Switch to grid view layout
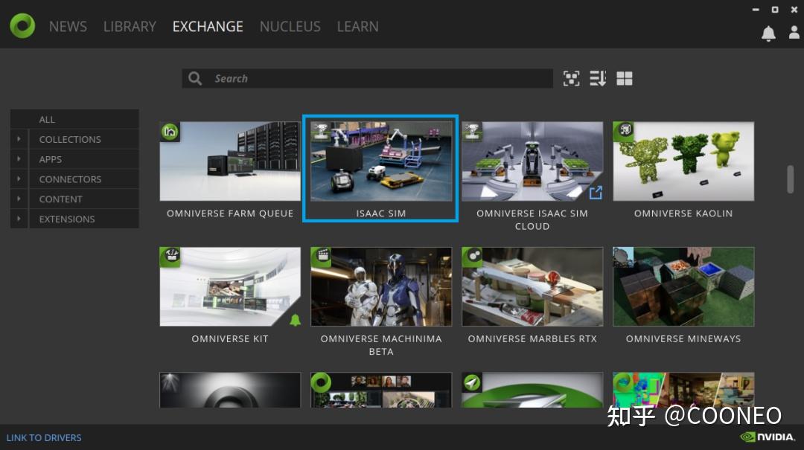Screen dimensions: 804x450 624,78
